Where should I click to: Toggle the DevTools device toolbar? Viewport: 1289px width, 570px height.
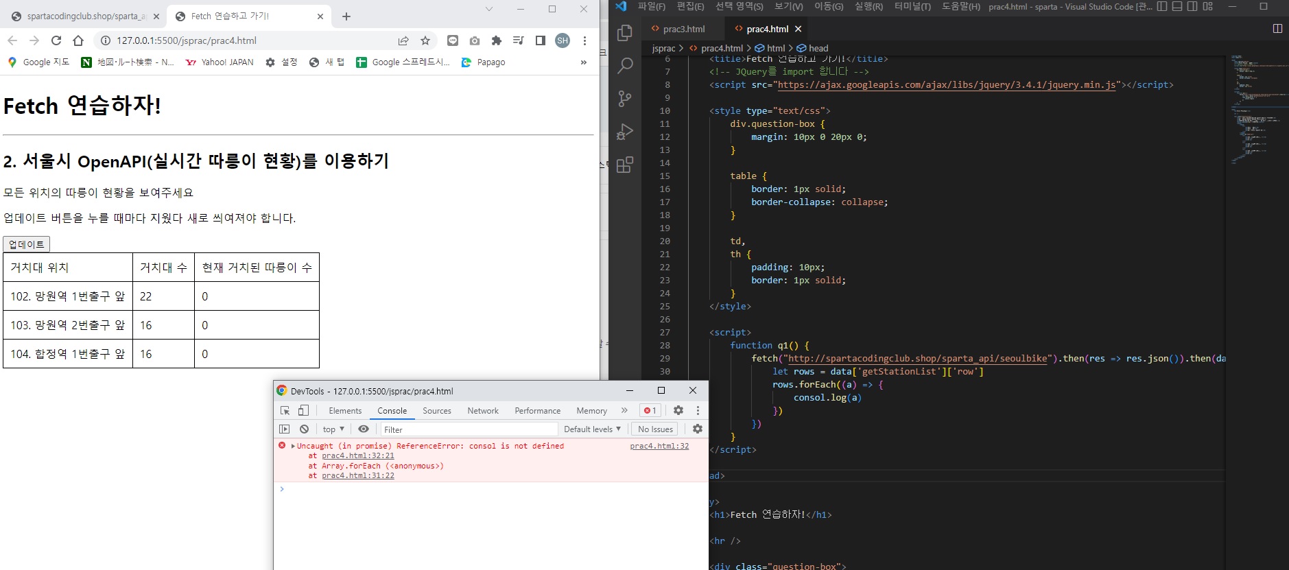coord(303,410)
